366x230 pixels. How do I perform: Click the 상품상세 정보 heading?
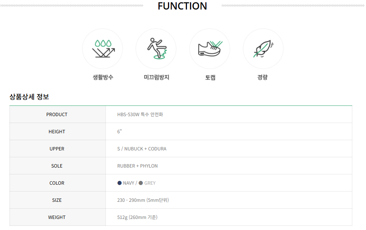pyautogui.click(x=29, y=97)
